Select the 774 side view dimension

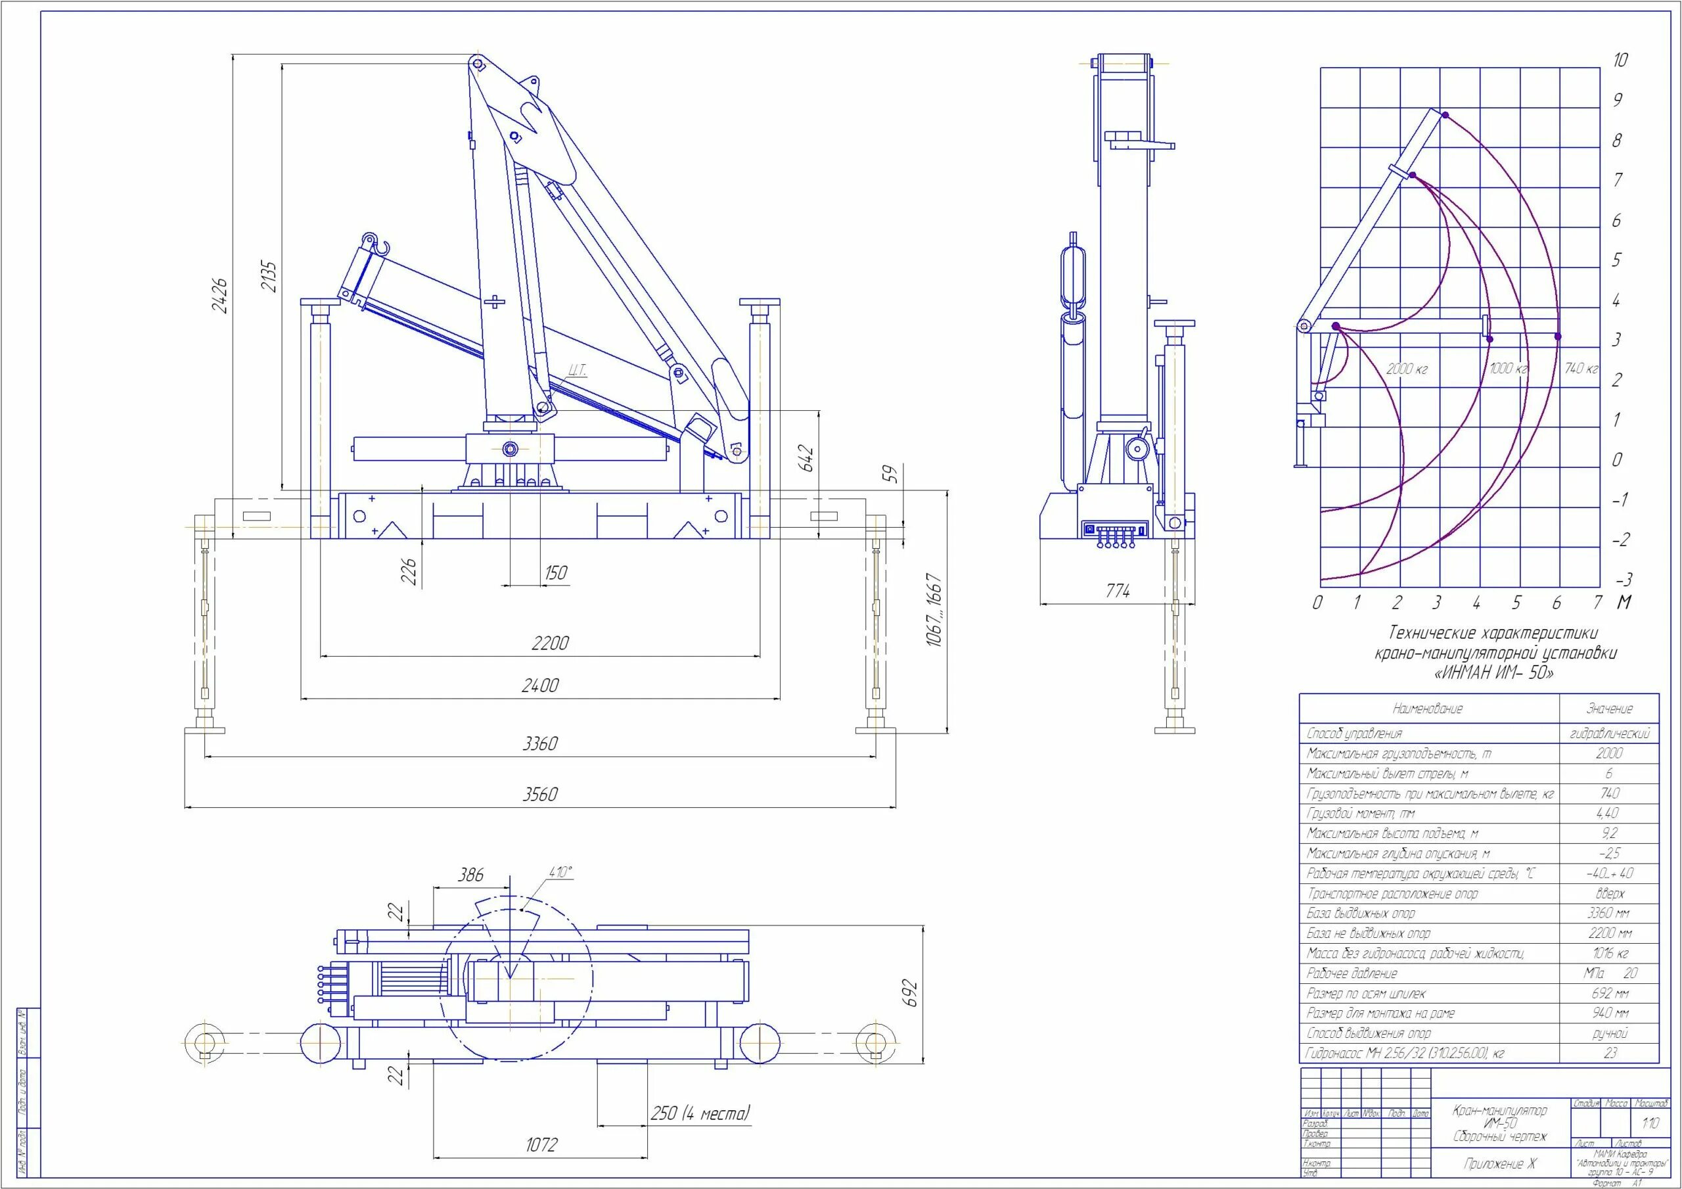(x=1118, y=591)
